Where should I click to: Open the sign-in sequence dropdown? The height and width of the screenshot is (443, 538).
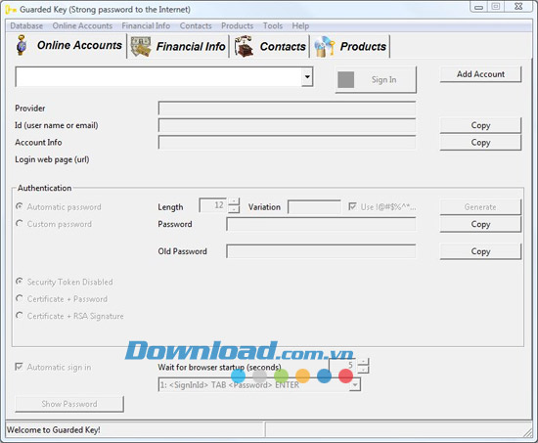(x=355, y=384)
